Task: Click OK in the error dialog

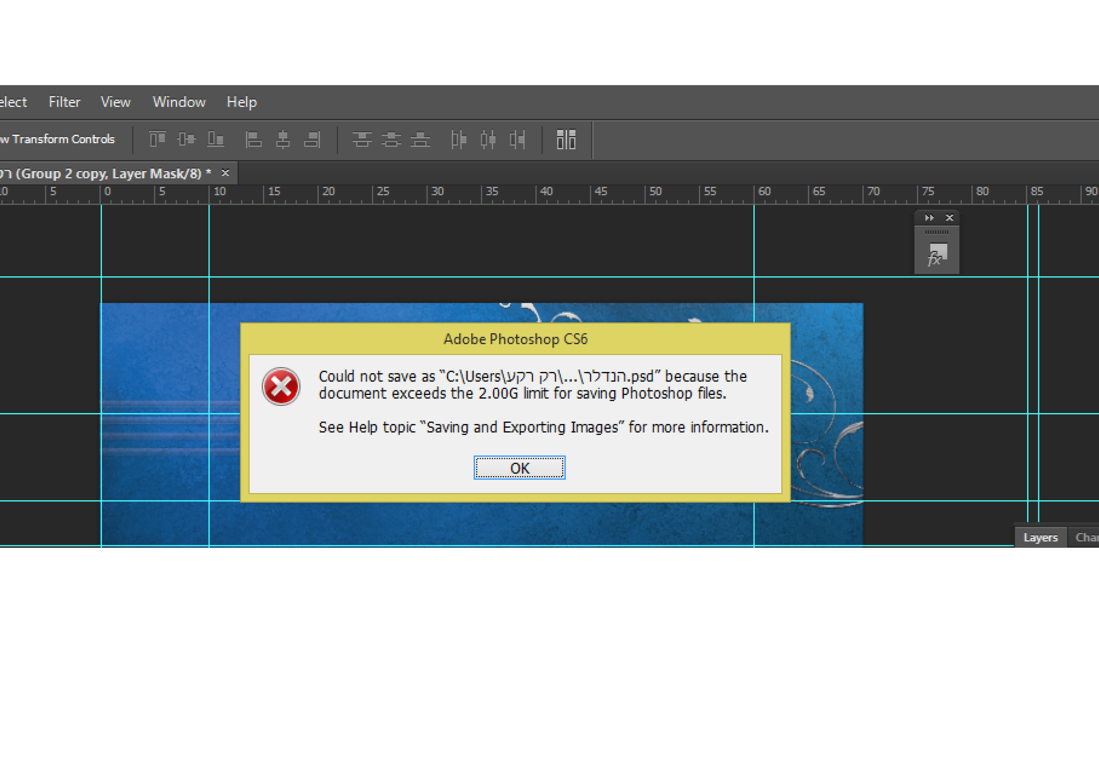Action: pyautogui.click(x=519, y=468)
